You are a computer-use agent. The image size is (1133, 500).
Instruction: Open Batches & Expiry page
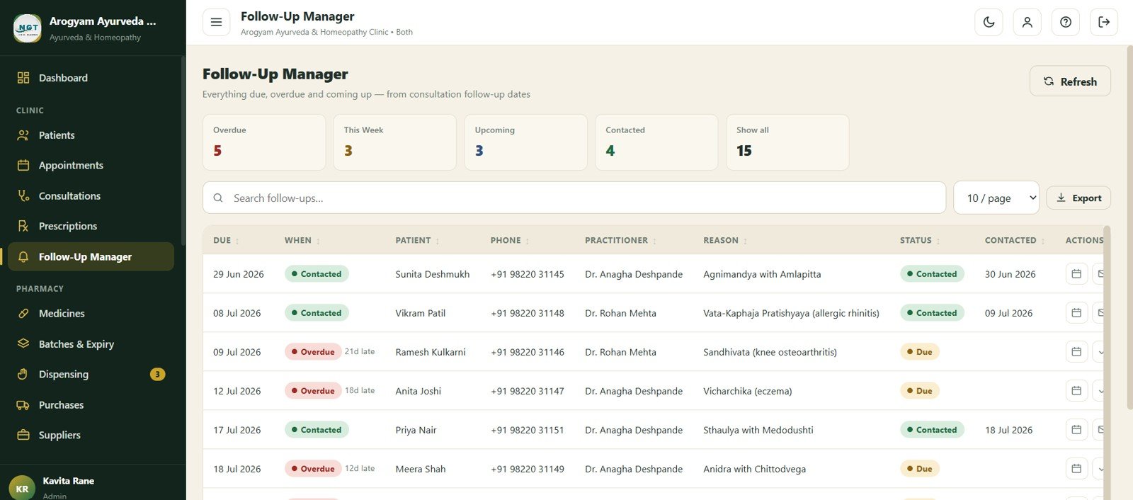pyautogui.click(x=91, y=344)
